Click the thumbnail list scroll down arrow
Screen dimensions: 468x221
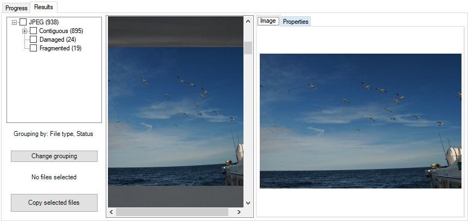248,203
